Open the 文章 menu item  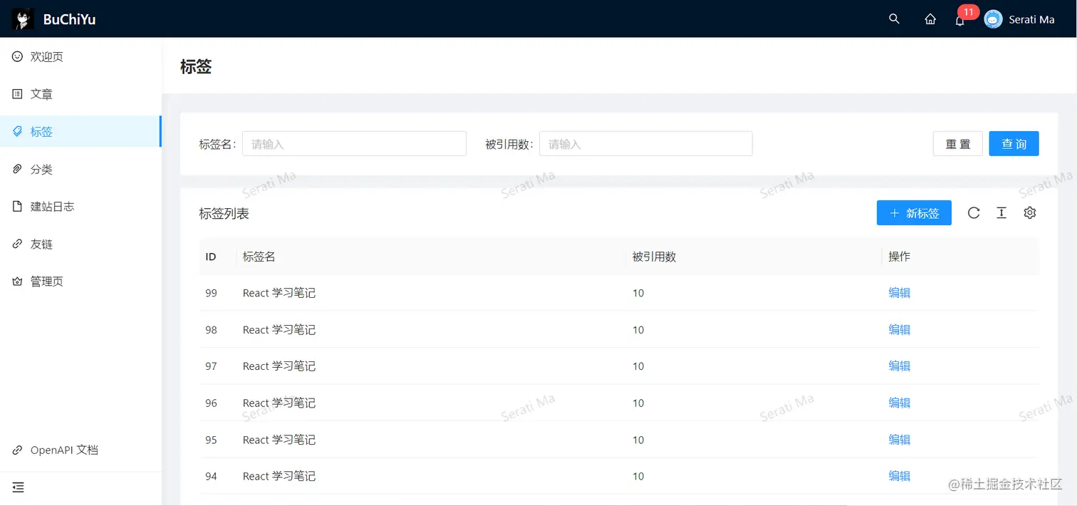pyautogui.click(x=80, y=94)
